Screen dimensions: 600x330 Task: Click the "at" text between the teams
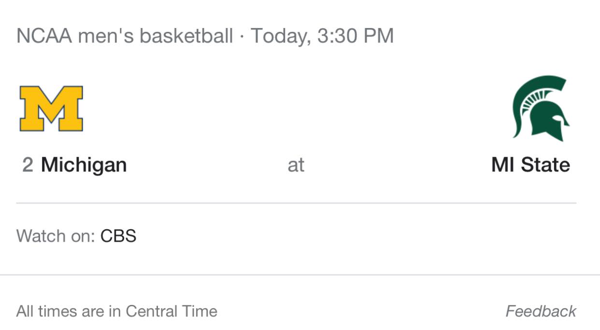tap(296, 165)
